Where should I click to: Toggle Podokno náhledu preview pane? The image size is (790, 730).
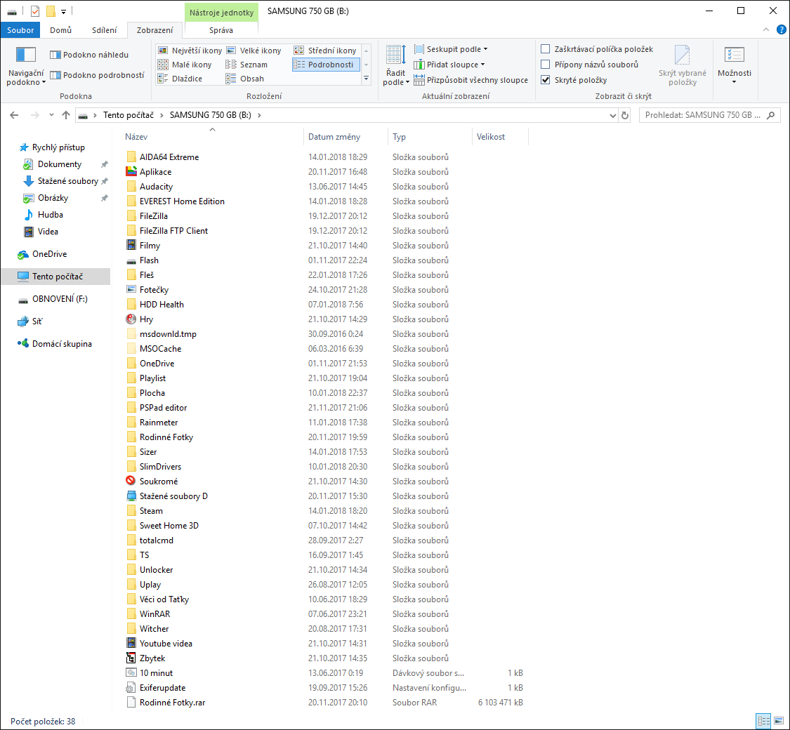[89, 55]
